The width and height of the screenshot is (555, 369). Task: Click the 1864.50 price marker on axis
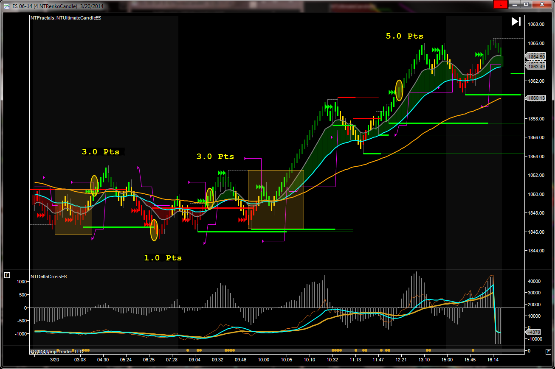[536, 56]
